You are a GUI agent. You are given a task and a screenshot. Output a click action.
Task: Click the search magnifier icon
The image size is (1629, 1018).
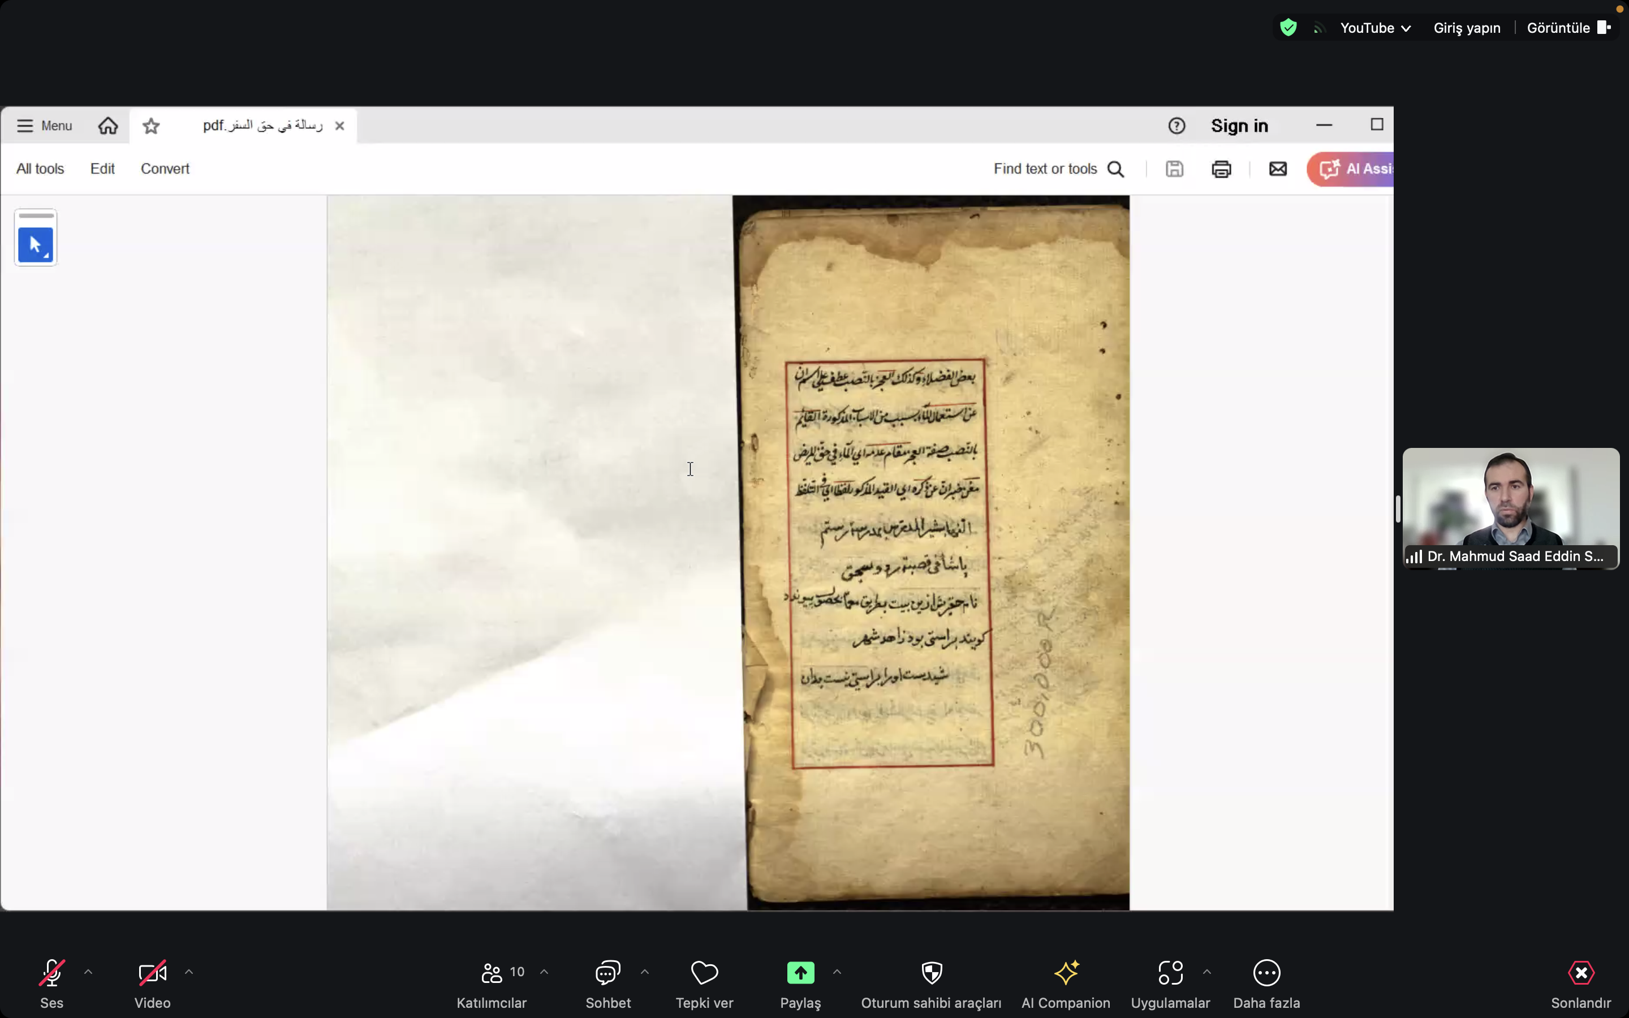[x=1115, y=169]
